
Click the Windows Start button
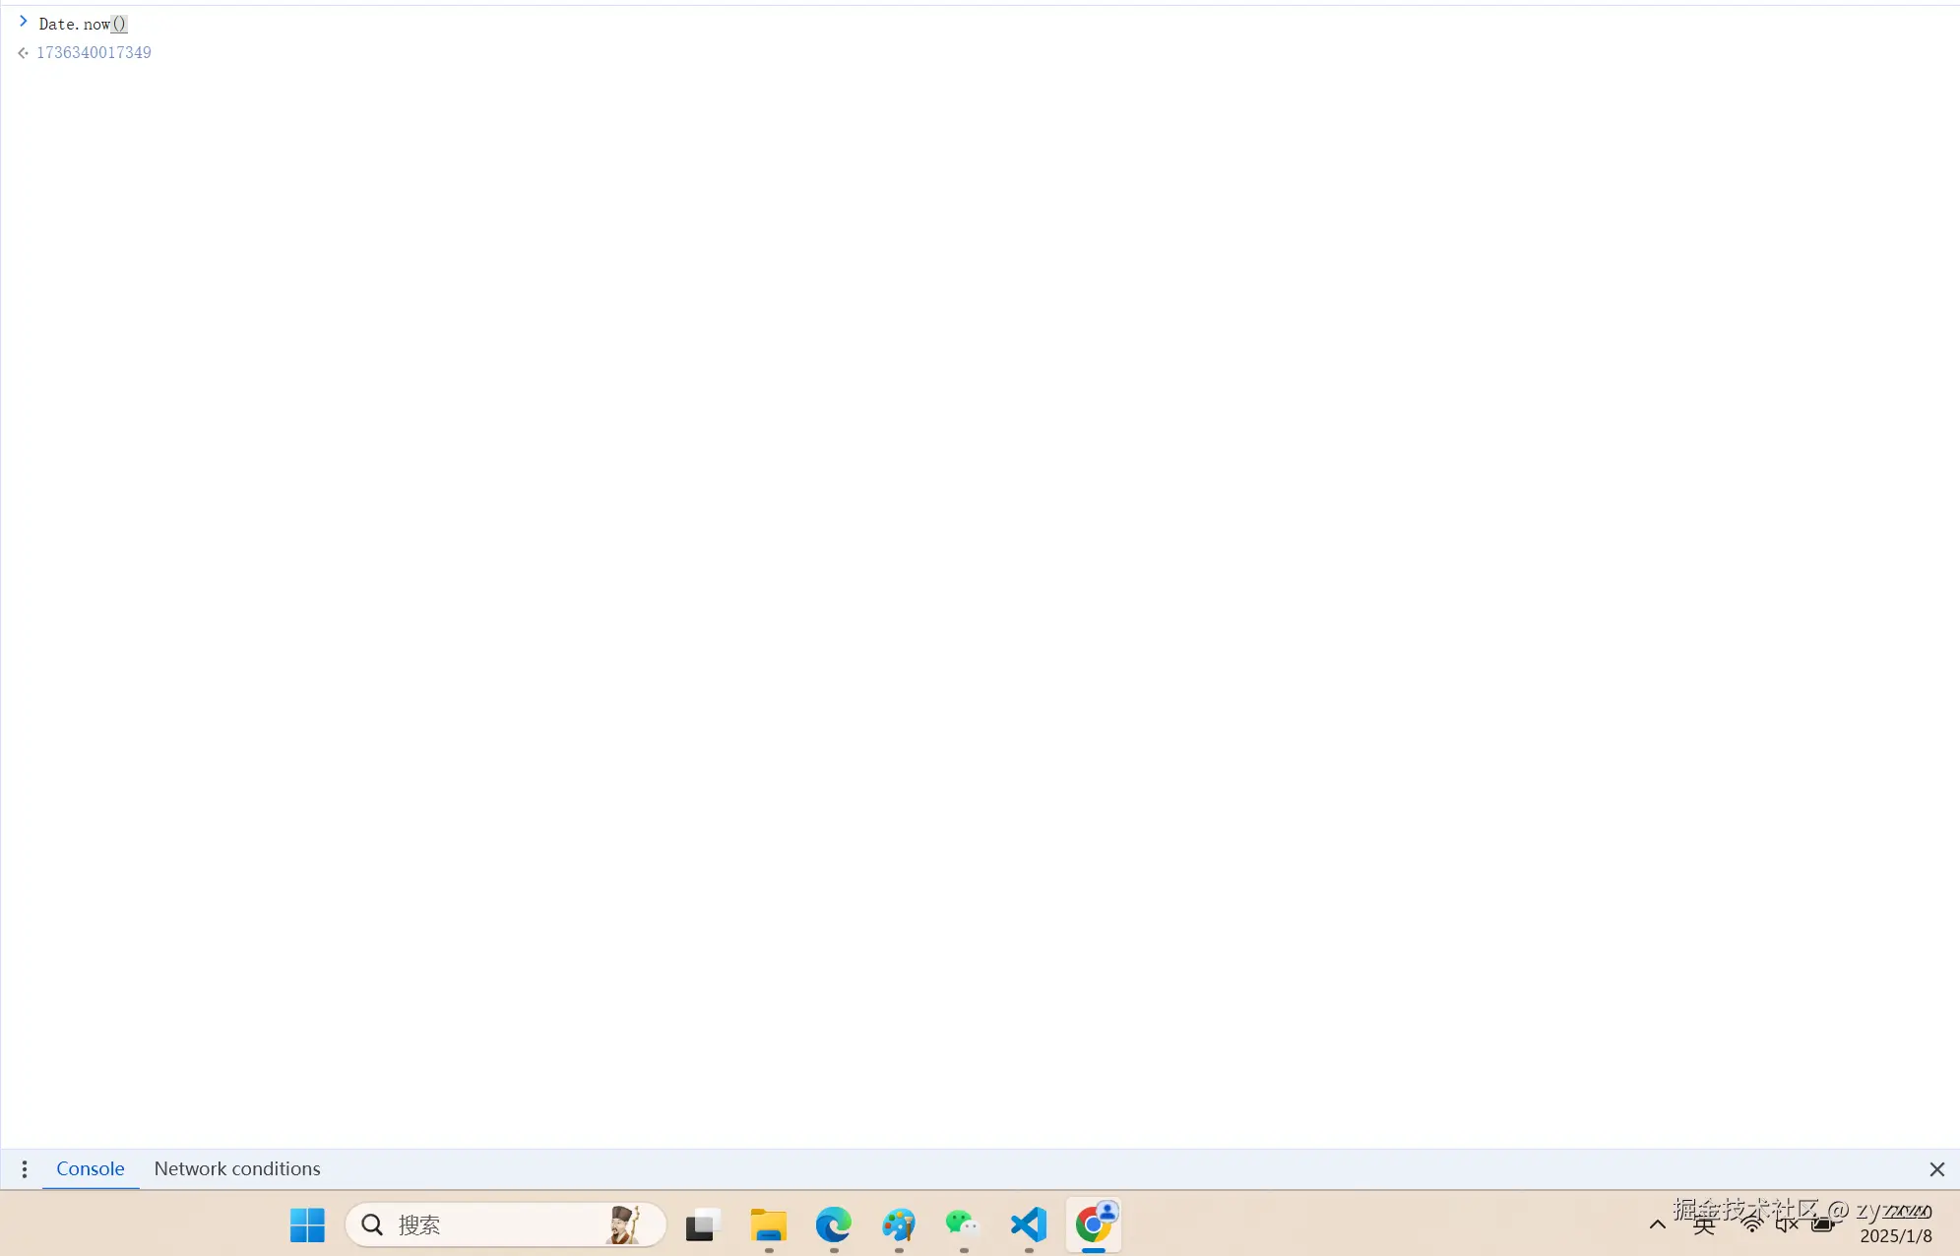(307, 1225)
